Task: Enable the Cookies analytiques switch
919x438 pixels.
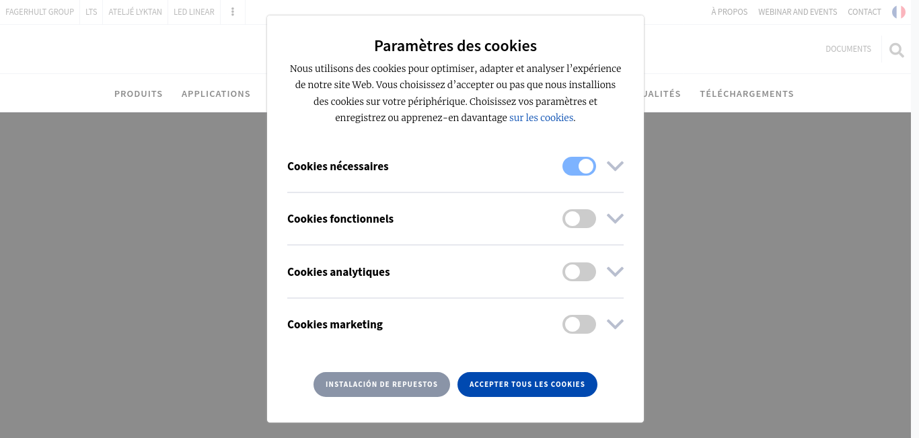Action: [579, 272]
